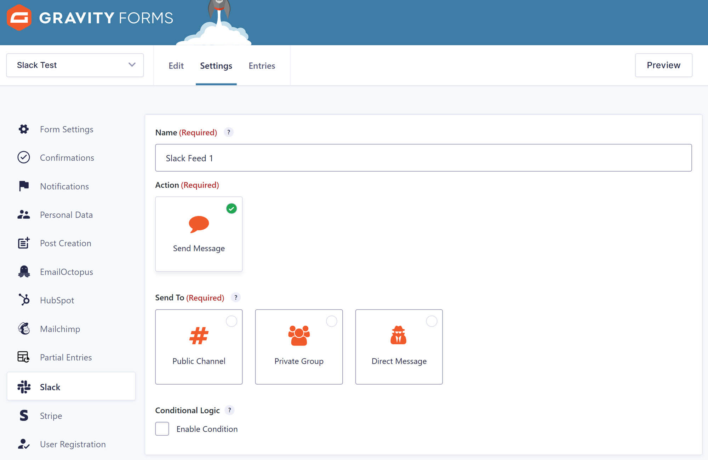Viewport: 708px width, 460px height.
Task: Open help tooltip next to Conditional Logic
Action: [x=229, y=410]
